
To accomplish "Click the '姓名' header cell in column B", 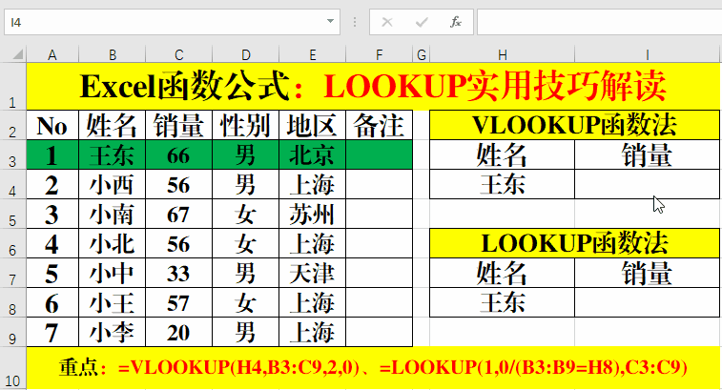I will tap(113, 125).
